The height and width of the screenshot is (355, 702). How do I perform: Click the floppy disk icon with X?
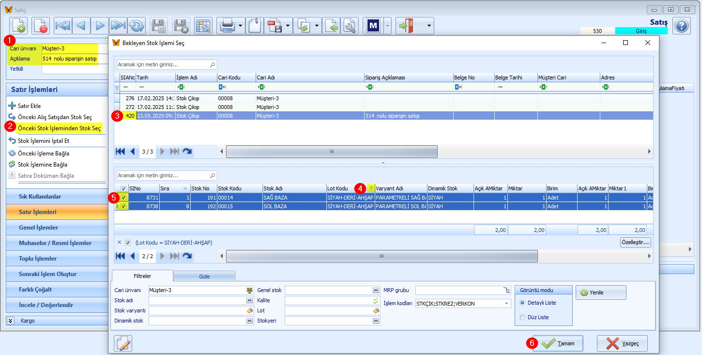[182, 25]
